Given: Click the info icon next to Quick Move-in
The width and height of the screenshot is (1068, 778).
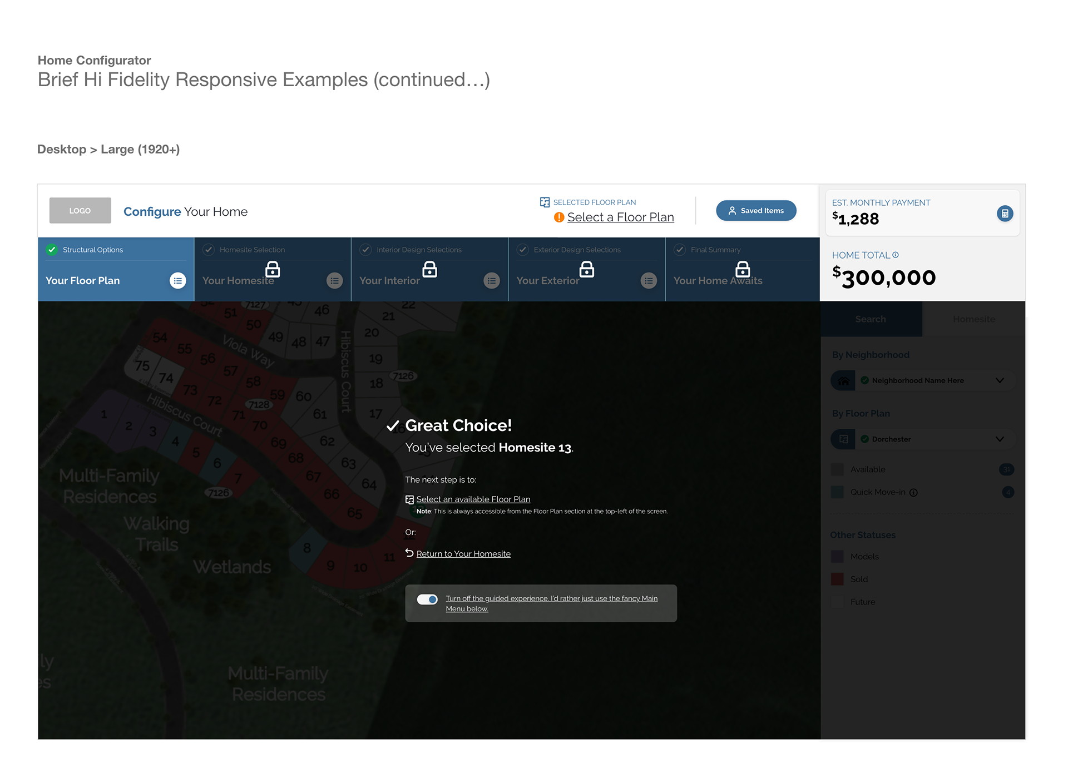Looking at the screenshot, I should tap(913, 493).
